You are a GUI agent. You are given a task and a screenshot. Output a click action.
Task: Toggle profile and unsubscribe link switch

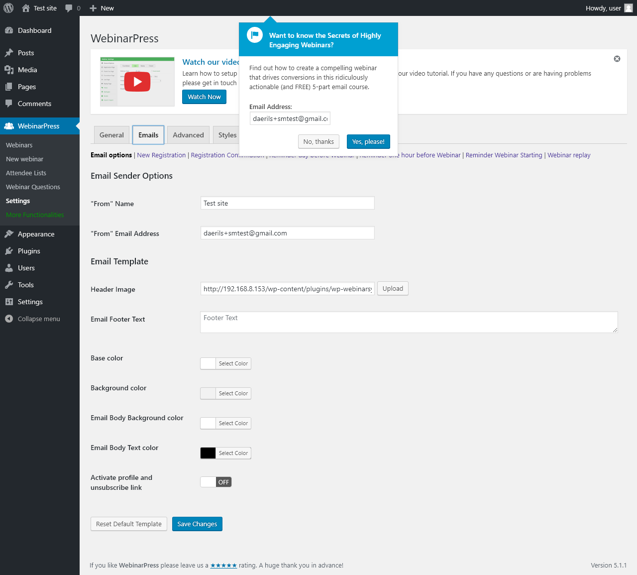click(x=216, y=482)
